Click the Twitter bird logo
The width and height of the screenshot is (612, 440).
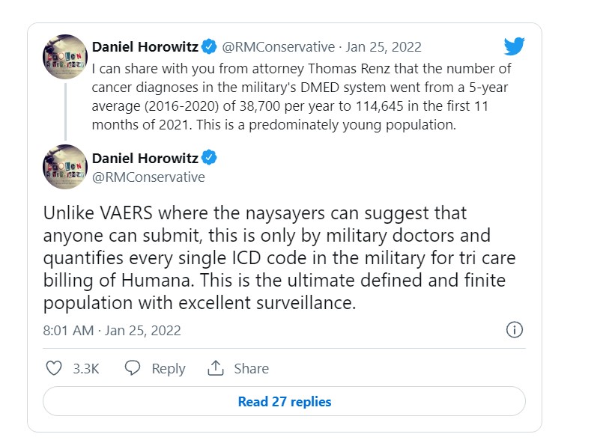point(514,46)
